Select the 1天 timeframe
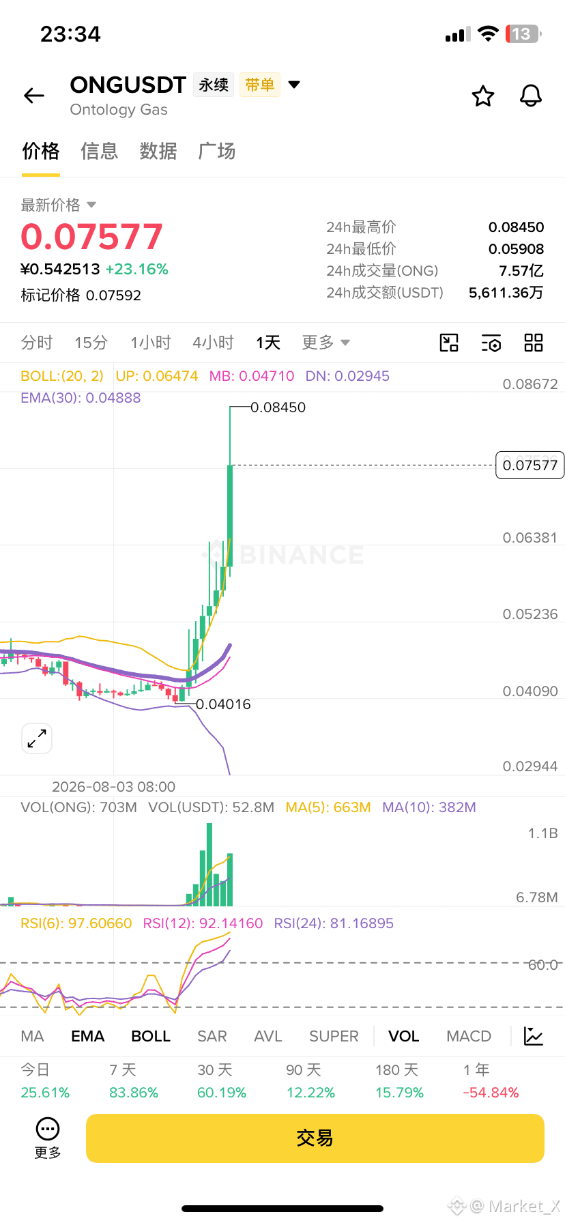This screenshot has height=1223, width=565. (268, 343)
